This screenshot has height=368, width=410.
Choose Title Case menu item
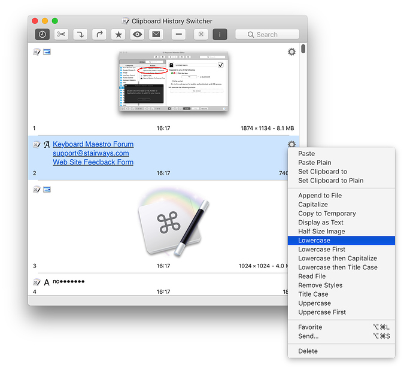341,294
